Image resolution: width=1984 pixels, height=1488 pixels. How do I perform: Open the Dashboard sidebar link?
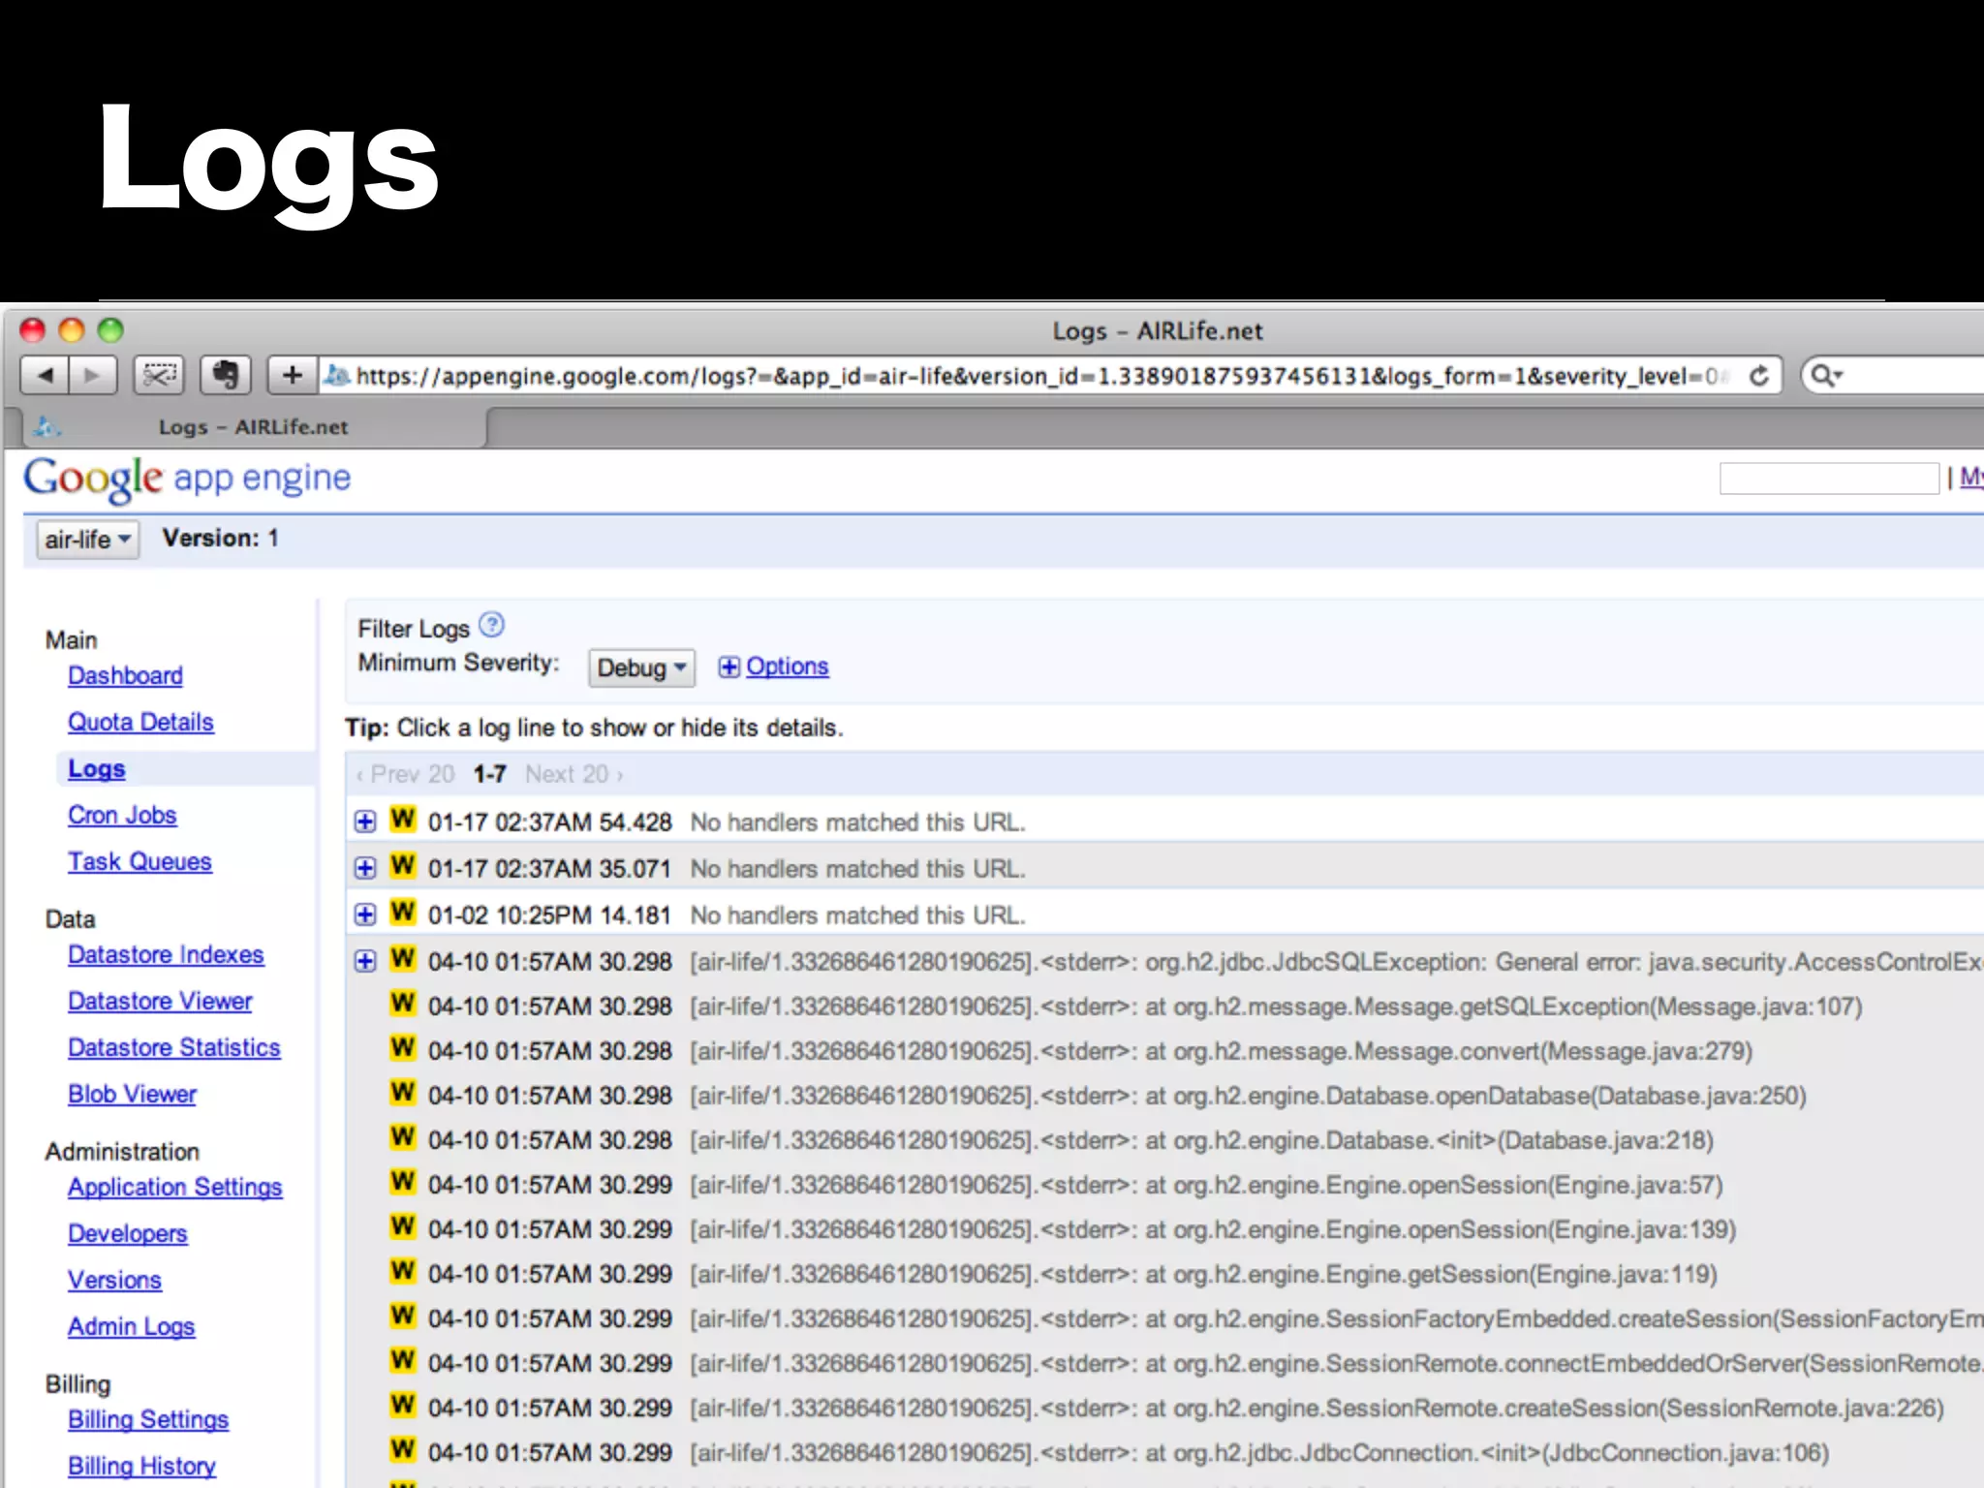(x=125, y=675)
